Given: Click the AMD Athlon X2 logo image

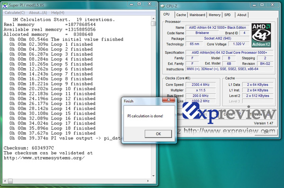Looking at the screenshot, I should [x=261, y=35].
